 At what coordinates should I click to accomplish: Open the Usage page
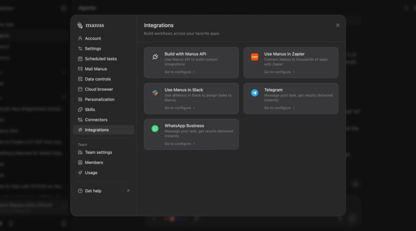(103, 173)
